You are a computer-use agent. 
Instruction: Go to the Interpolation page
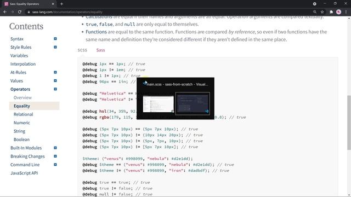click(x=23, y=64)
